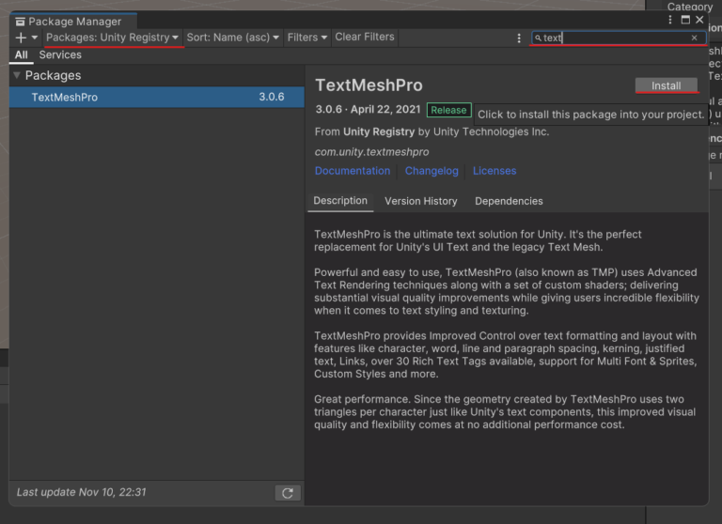Click the plus icon to add package
Viewport: 722px width, 524px height.
pos(21,38)
